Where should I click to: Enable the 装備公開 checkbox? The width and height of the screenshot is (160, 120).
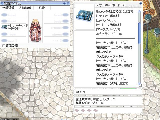click(x=4, y=46)
